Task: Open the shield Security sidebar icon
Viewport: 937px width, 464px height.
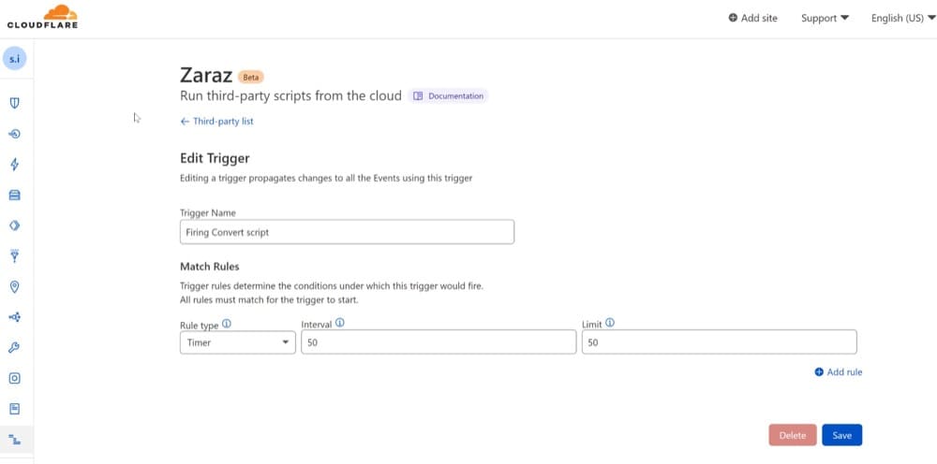Action: point(14,103)
